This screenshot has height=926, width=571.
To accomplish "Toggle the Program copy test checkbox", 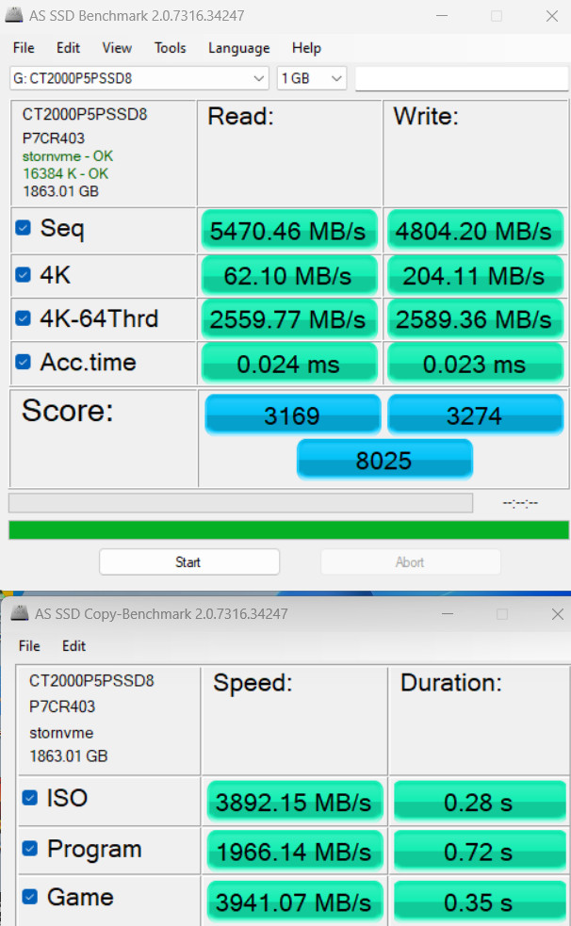I will pyautogui.click(x=29, y=848).
